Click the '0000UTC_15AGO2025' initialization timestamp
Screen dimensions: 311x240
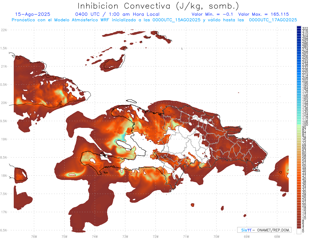click(176, 20)
